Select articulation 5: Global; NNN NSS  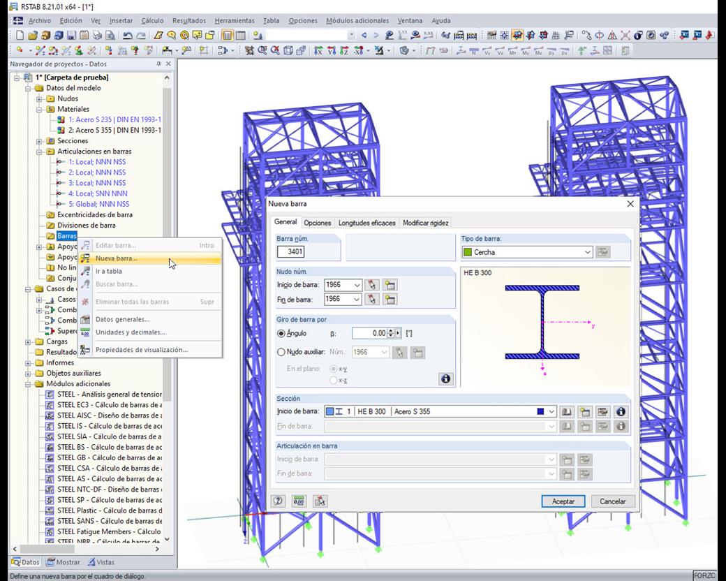(98, 205)
